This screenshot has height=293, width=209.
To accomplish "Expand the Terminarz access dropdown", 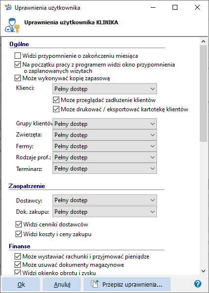I will (x=104, y=169).
